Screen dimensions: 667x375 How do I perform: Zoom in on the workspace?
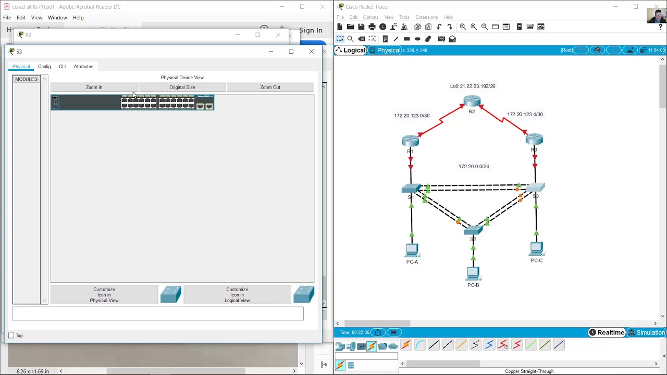tap(463, 27)
